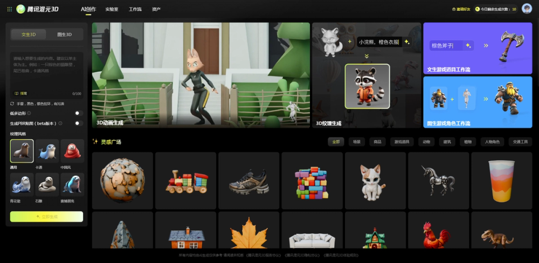The image size is (539, 263).
Task: Open the 图生游戏角色工作流 card
Action: coord(478,102)
